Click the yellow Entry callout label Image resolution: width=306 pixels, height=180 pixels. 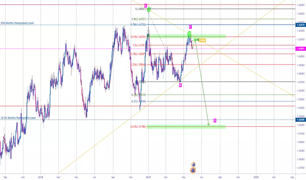(202, 40)
